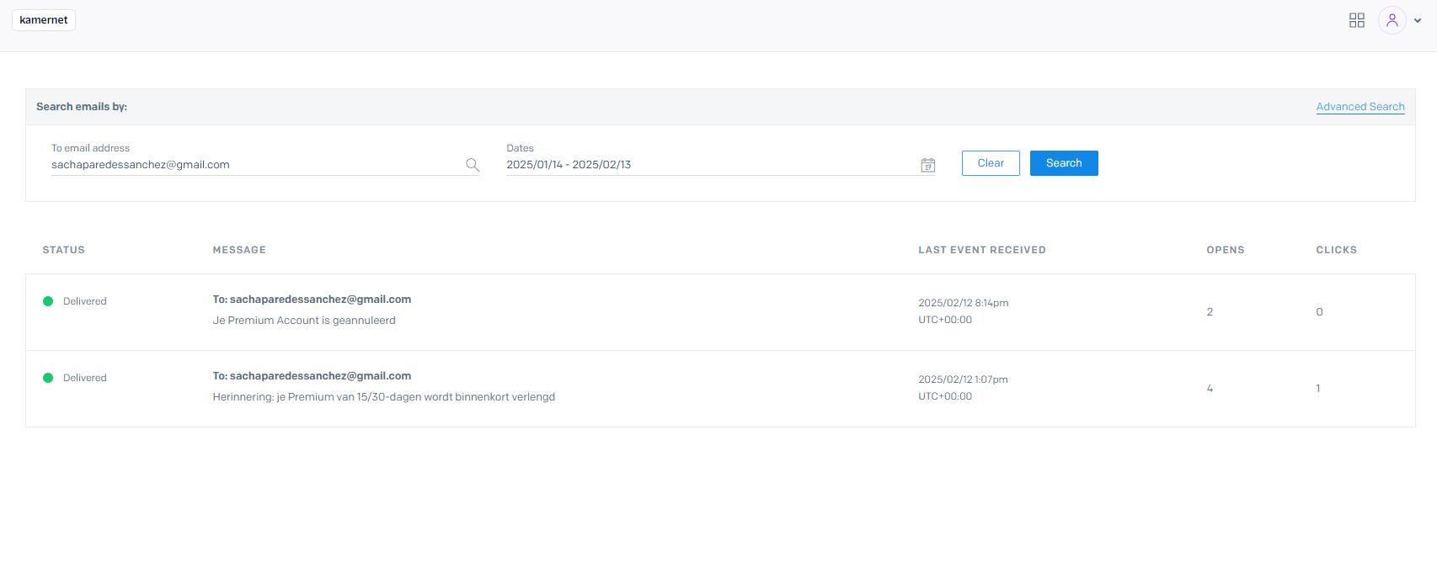
Task: Open the apps grid icon
Action: point(1356,20)
